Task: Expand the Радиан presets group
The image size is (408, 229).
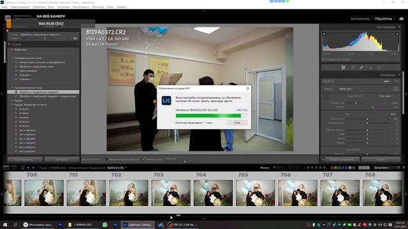Action: coord(12,101)
